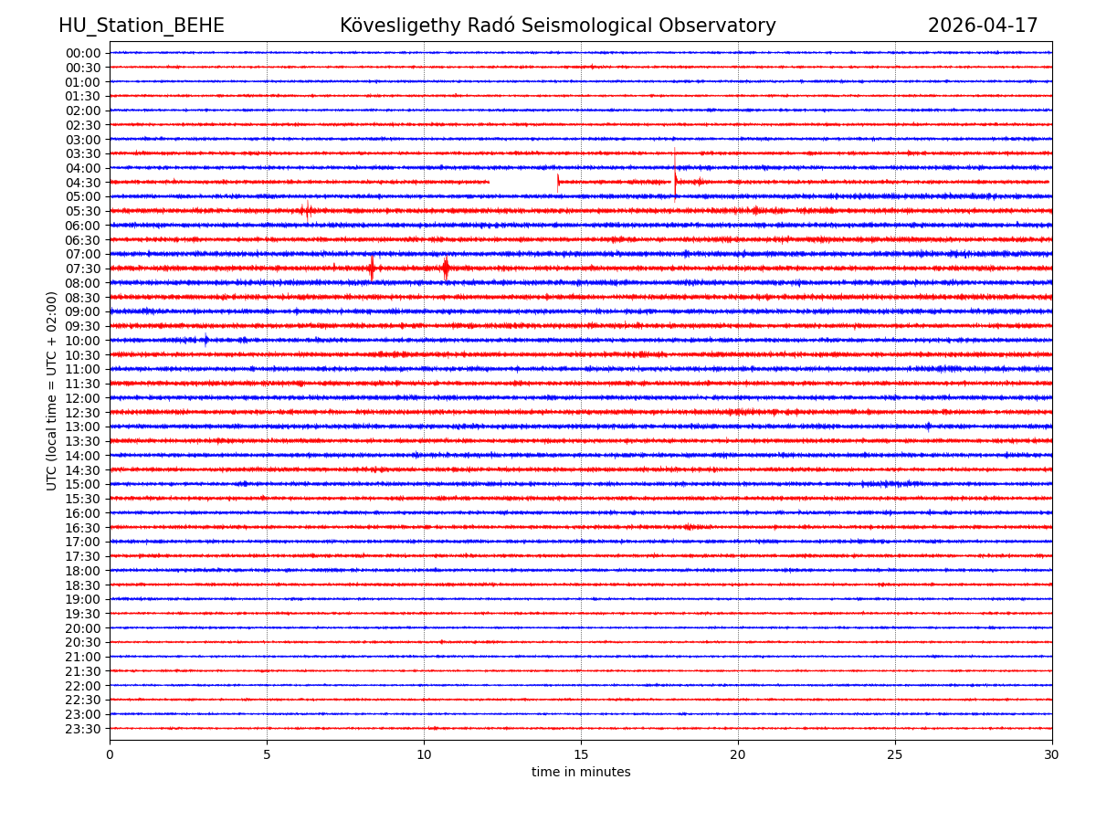The image size is (1096, 822).
Task: Click the x-axis tick label 0
Action: [110, 755]
